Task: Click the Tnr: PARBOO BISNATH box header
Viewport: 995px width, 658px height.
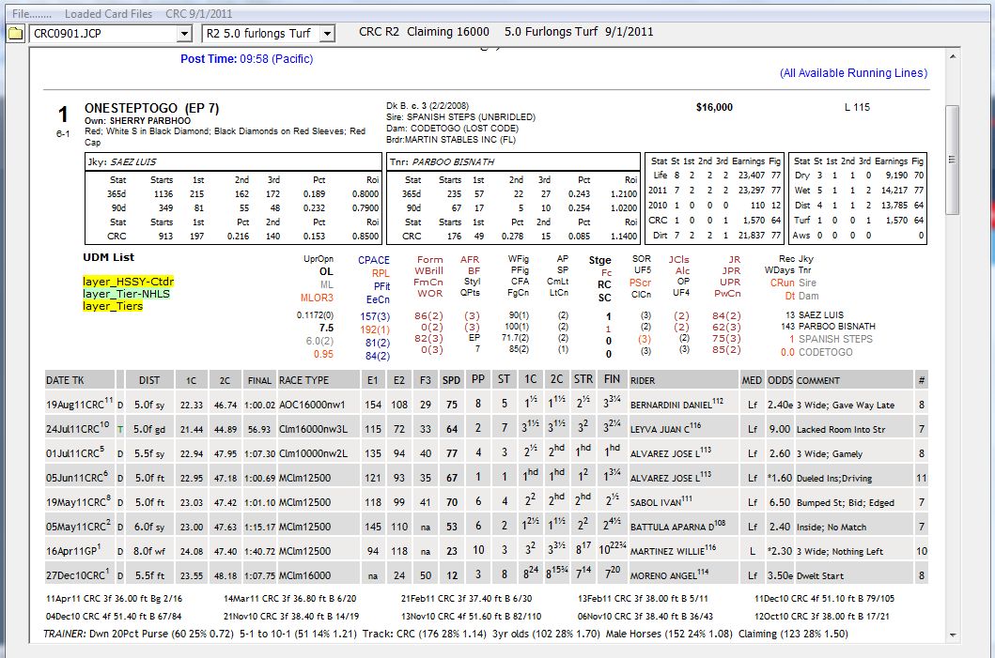Action: pyautogui.click(x=513, y=161)
